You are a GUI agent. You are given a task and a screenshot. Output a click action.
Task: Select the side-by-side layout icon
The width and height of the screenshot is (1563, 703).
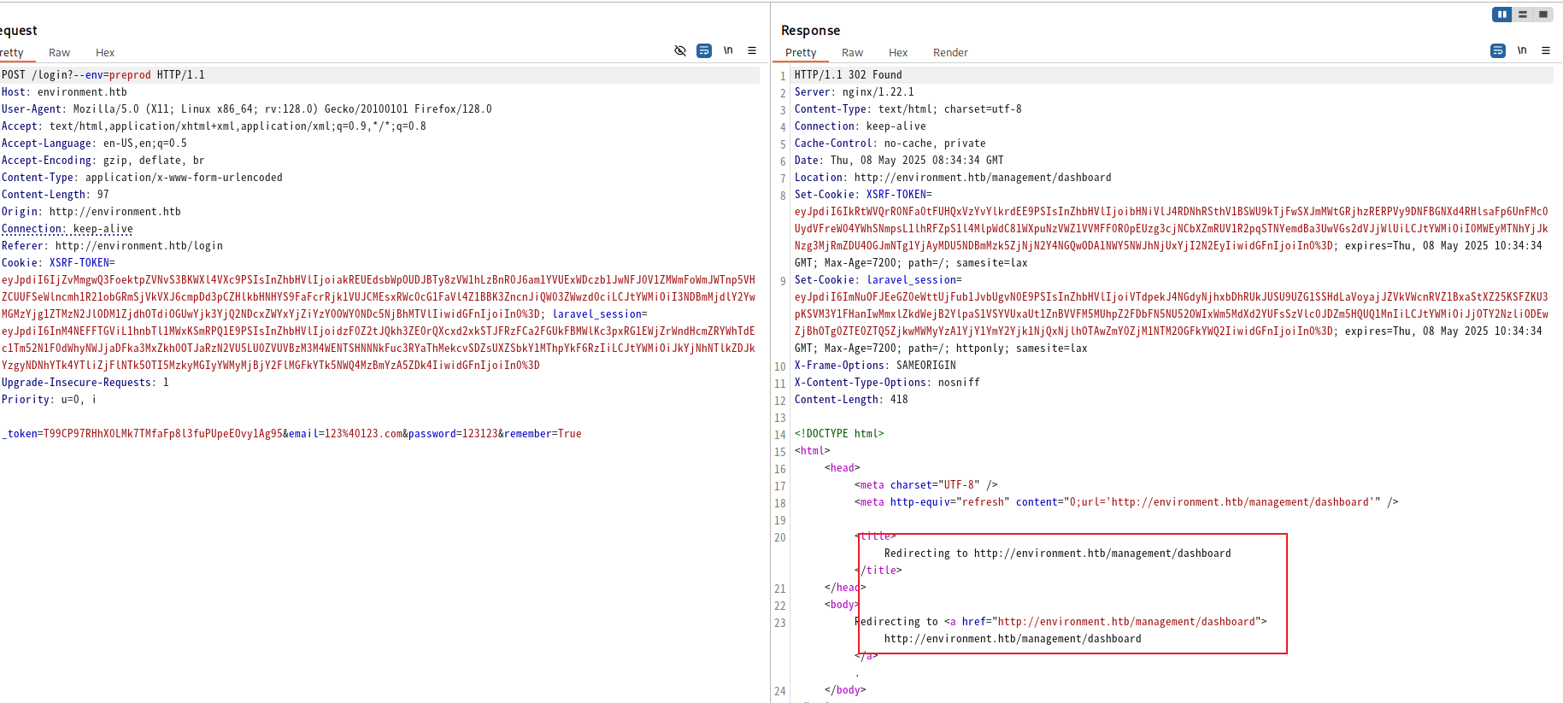coord(1502,15)
